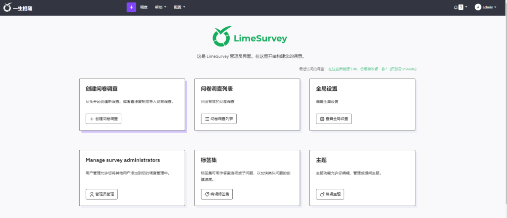
Task: Select the 主题 card heading
Action: click(321, 160)
